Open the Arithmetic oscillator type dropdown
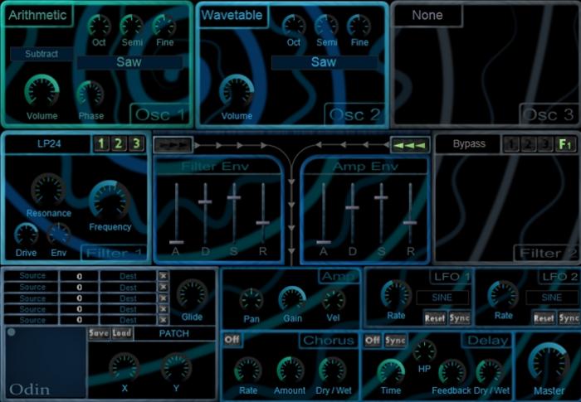Viewport: 581px width, 402px height. 39,14
